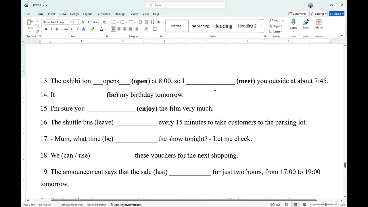Open the Styles pane launcher

click(265, 37)
